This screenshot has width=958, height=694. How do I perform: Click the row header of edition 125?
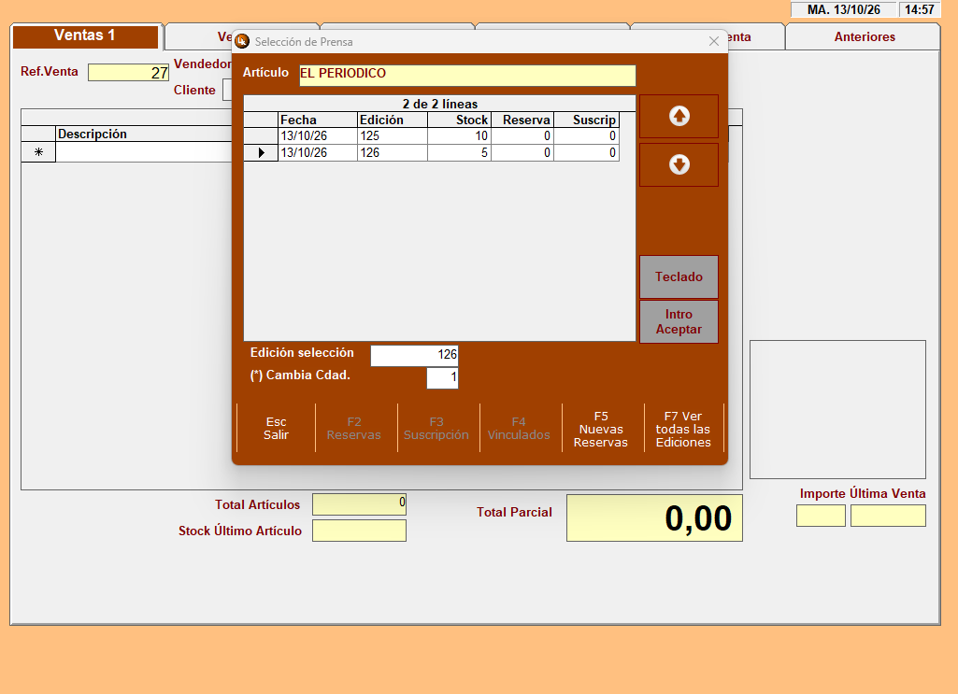pyautogui.click(x=261, y=136)
